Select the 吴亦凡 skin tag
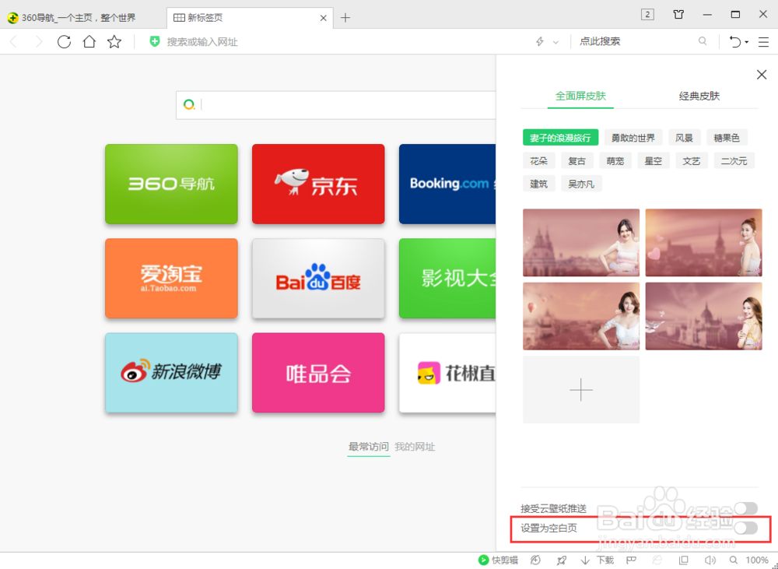The height and width of the screenshot is (569, 778). (581, 184)
